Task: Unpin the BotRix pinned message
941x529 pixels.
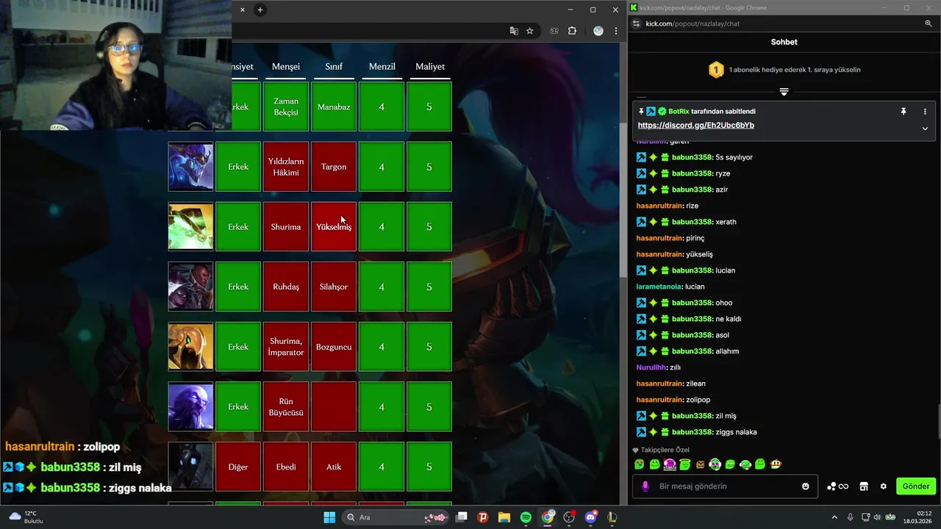Action: (x=904, y=112)
